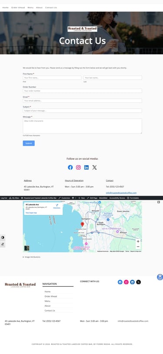Click Customize in the admin bar
Screen dimensions: 163x354
(x=64, y=198)
